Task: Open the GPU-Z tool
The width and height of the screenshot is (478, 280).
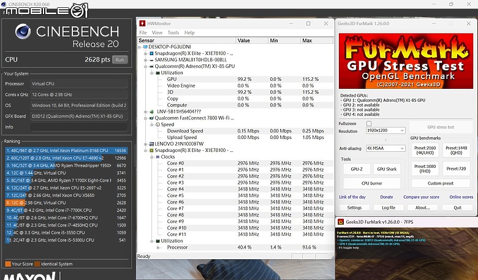Action: pos(357,169)
